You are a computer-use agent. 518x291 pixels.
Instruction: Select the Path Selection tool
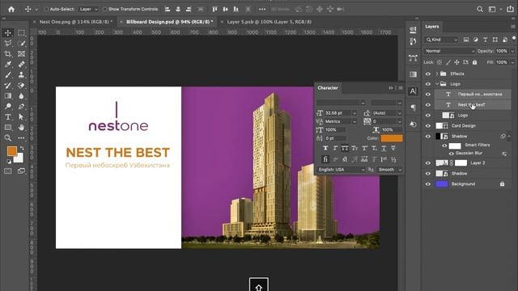tap(22, 117)
